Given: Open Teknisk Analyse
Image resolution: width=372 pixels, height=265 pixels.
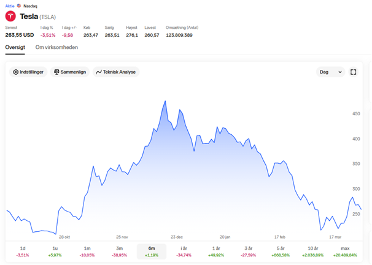Looking at the screenshot, I should tap(116, 72).
